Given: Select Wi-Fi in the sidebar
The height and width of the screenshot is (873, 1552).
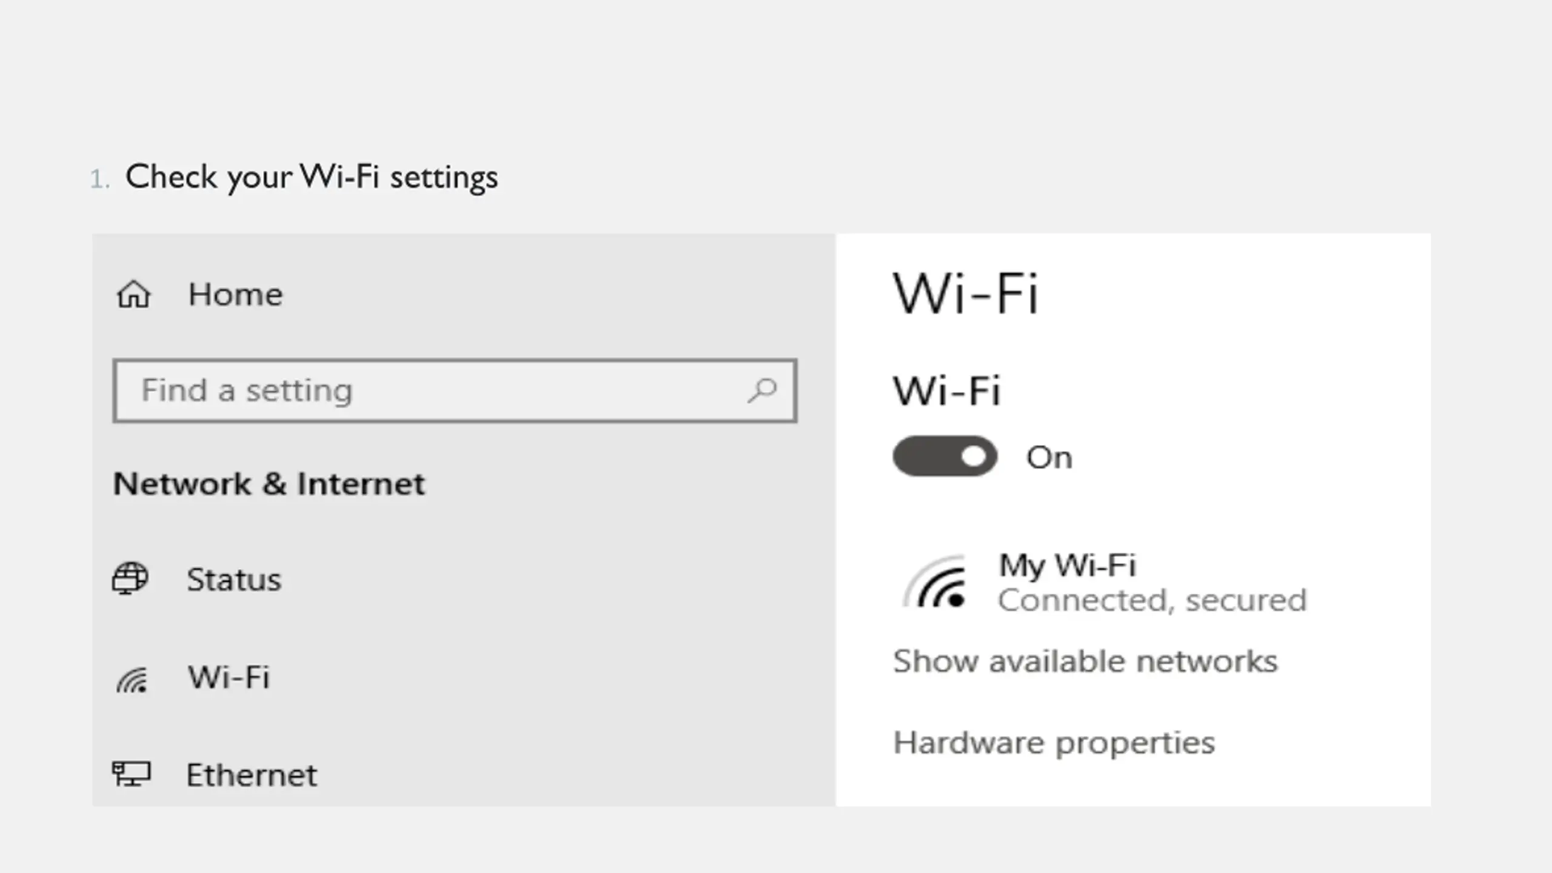Looking at the screenshot, I should [x=229, y=677].
